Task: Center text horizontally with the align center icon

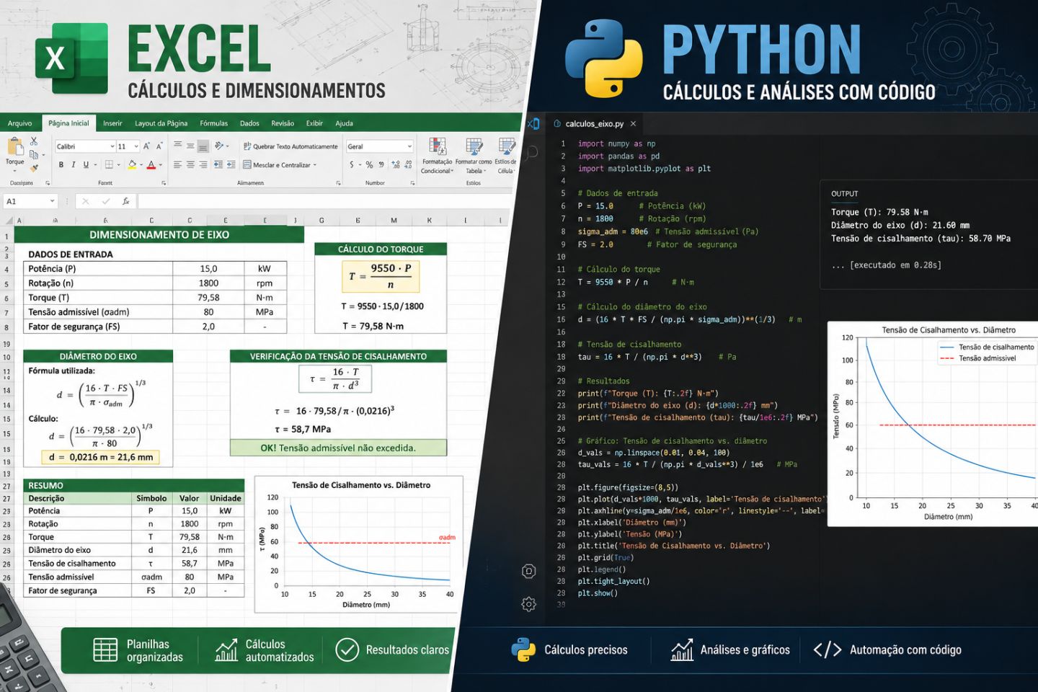Action: [x=190, y=164]
